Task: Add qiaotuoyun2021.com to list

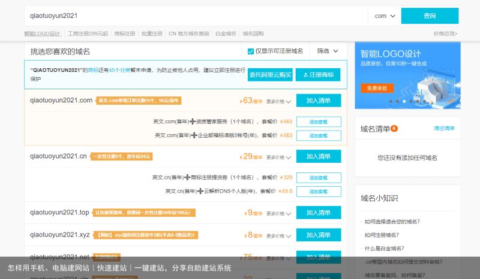Action: tap(319, 101)
